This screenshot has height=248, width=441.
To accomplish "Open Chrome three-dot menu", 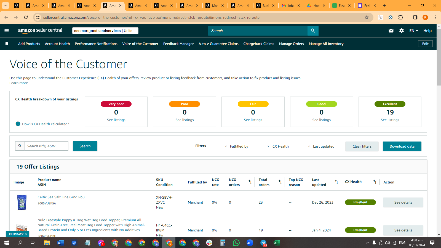I will pyautogui.click(x=435, y=17).
